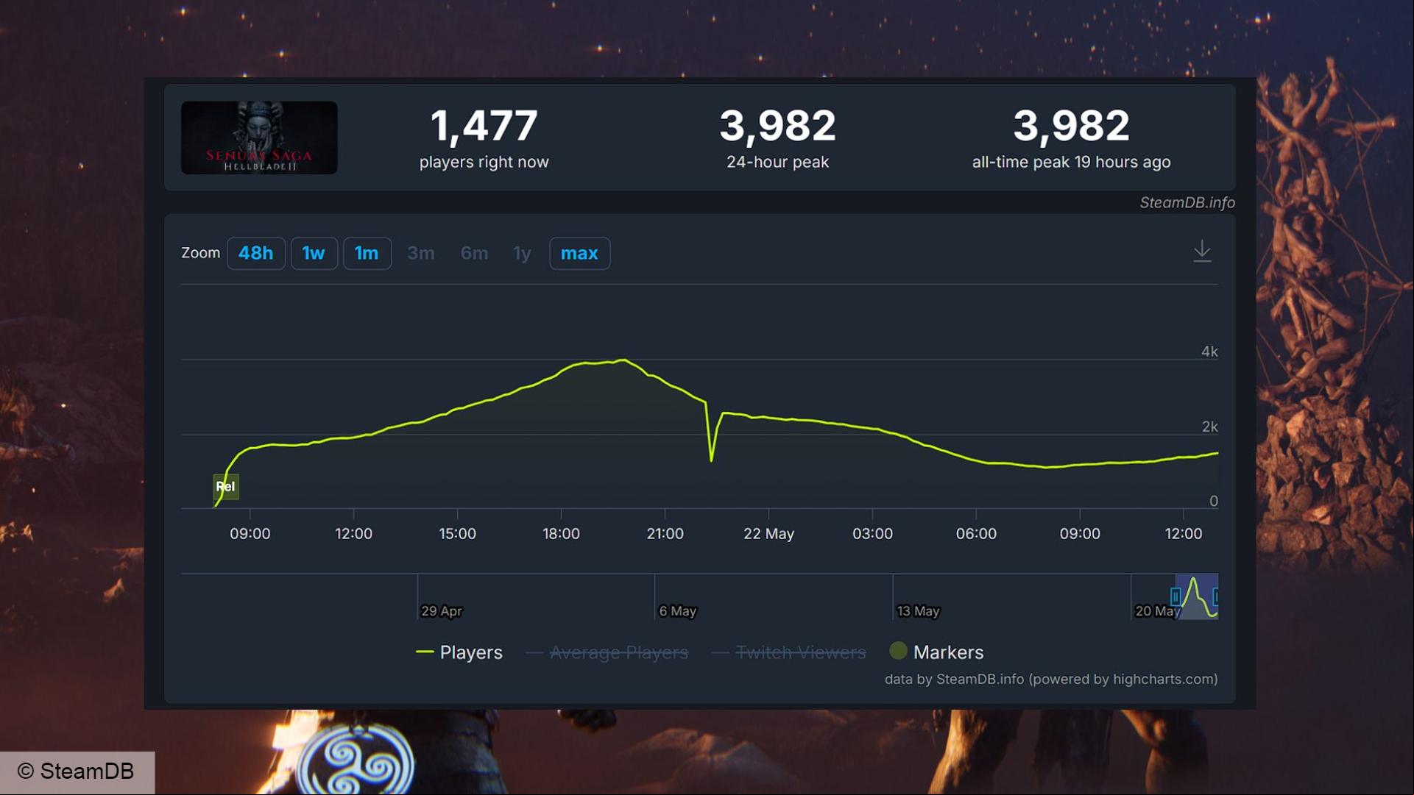
Task: Click the navigator selected range window
Action: (1197, 596)
